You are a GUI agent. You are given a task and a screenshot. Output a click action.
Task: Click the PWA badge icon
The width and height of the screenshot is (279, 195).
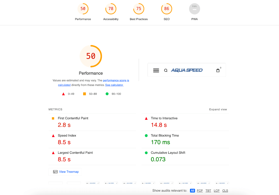(x=194, y=9)
